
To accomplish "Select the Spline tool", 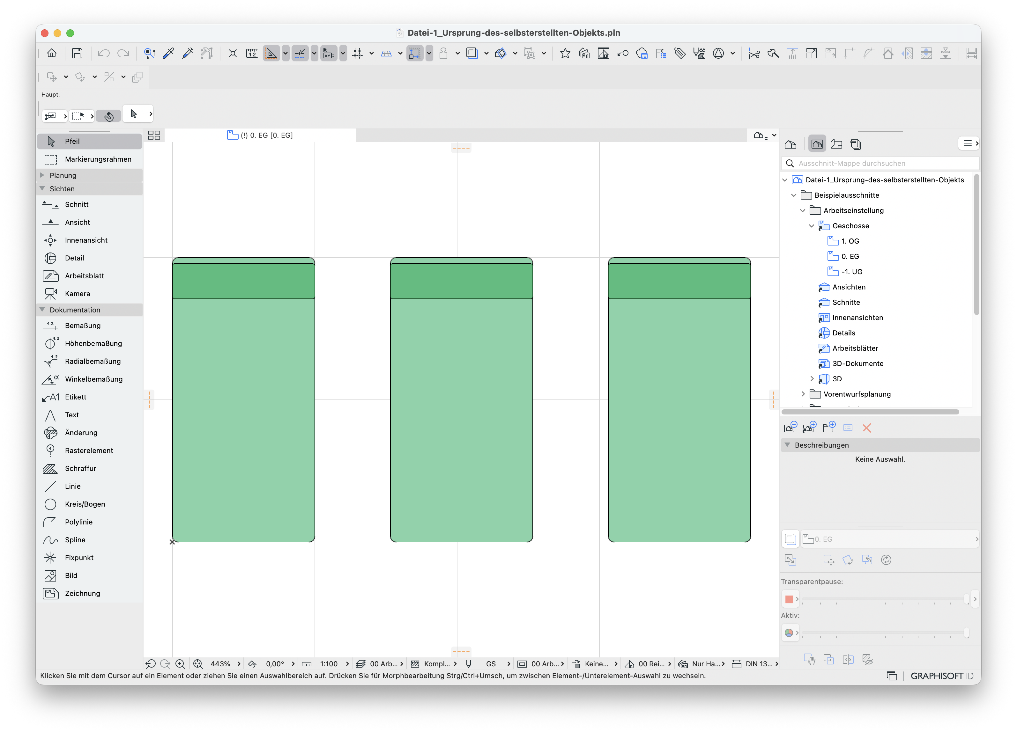I will [x=89, y=540].
